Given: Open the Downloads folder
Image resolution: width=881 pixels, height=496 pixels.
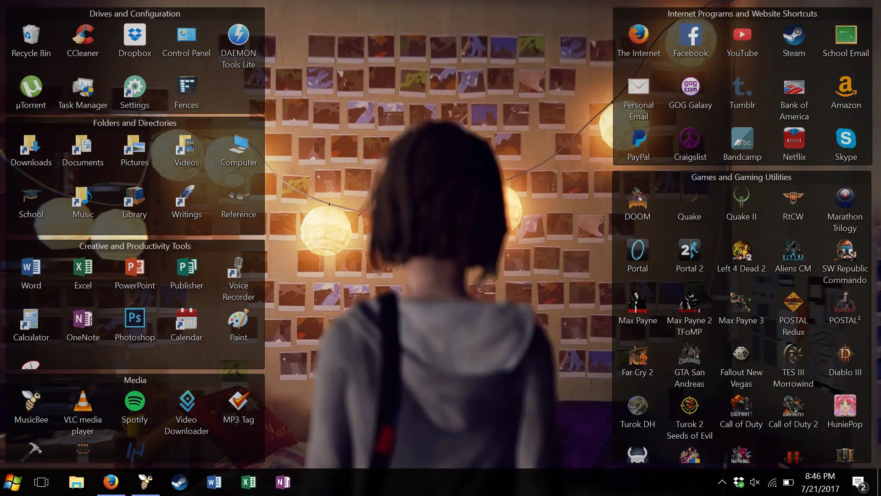Looking at the screenshot, I should point(31,151).
